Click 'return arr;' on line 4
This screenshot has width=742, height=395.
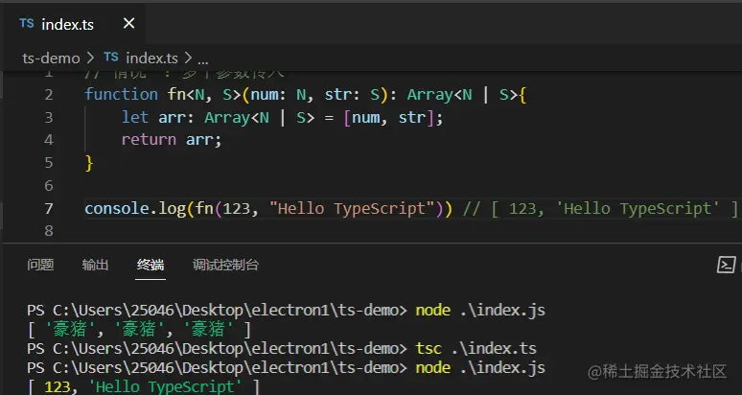click(172, 140)
